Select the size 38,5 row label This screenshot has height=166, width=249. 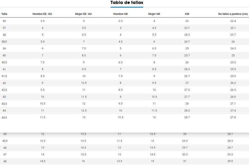click(x=4, y=42)
